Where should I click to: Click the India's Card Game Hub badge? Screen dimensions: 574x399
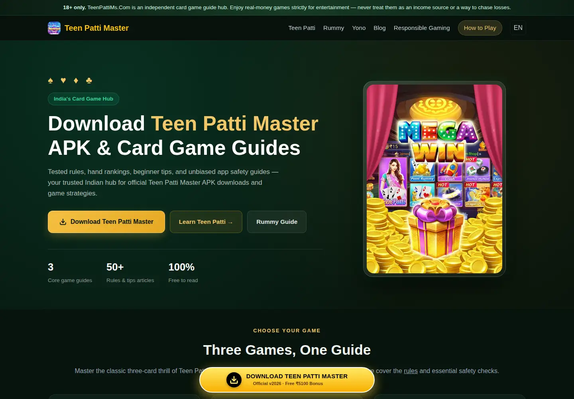83,99
